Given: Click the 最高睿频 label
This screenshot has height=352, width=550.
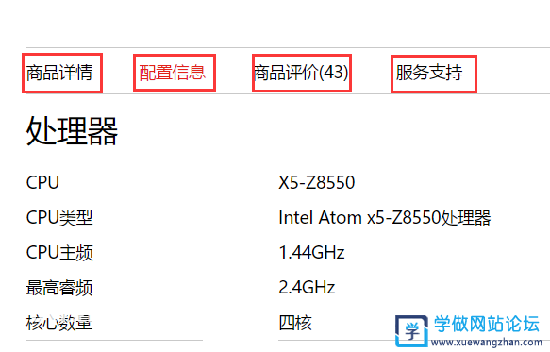Looking at the screenshot, I should pyautogui.click(x=59, y=288).
